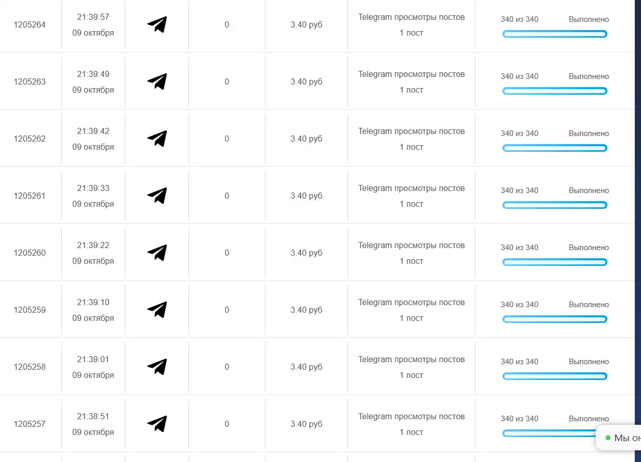
Task: Click Telegram icon for order 1205261
Action: [157, 196]
